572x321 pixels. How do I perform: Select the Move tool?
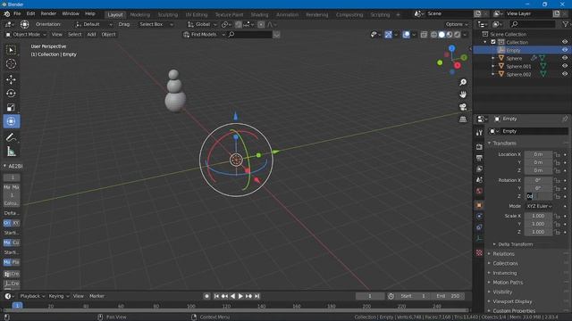pyautogui.click(x=11, y=79)
